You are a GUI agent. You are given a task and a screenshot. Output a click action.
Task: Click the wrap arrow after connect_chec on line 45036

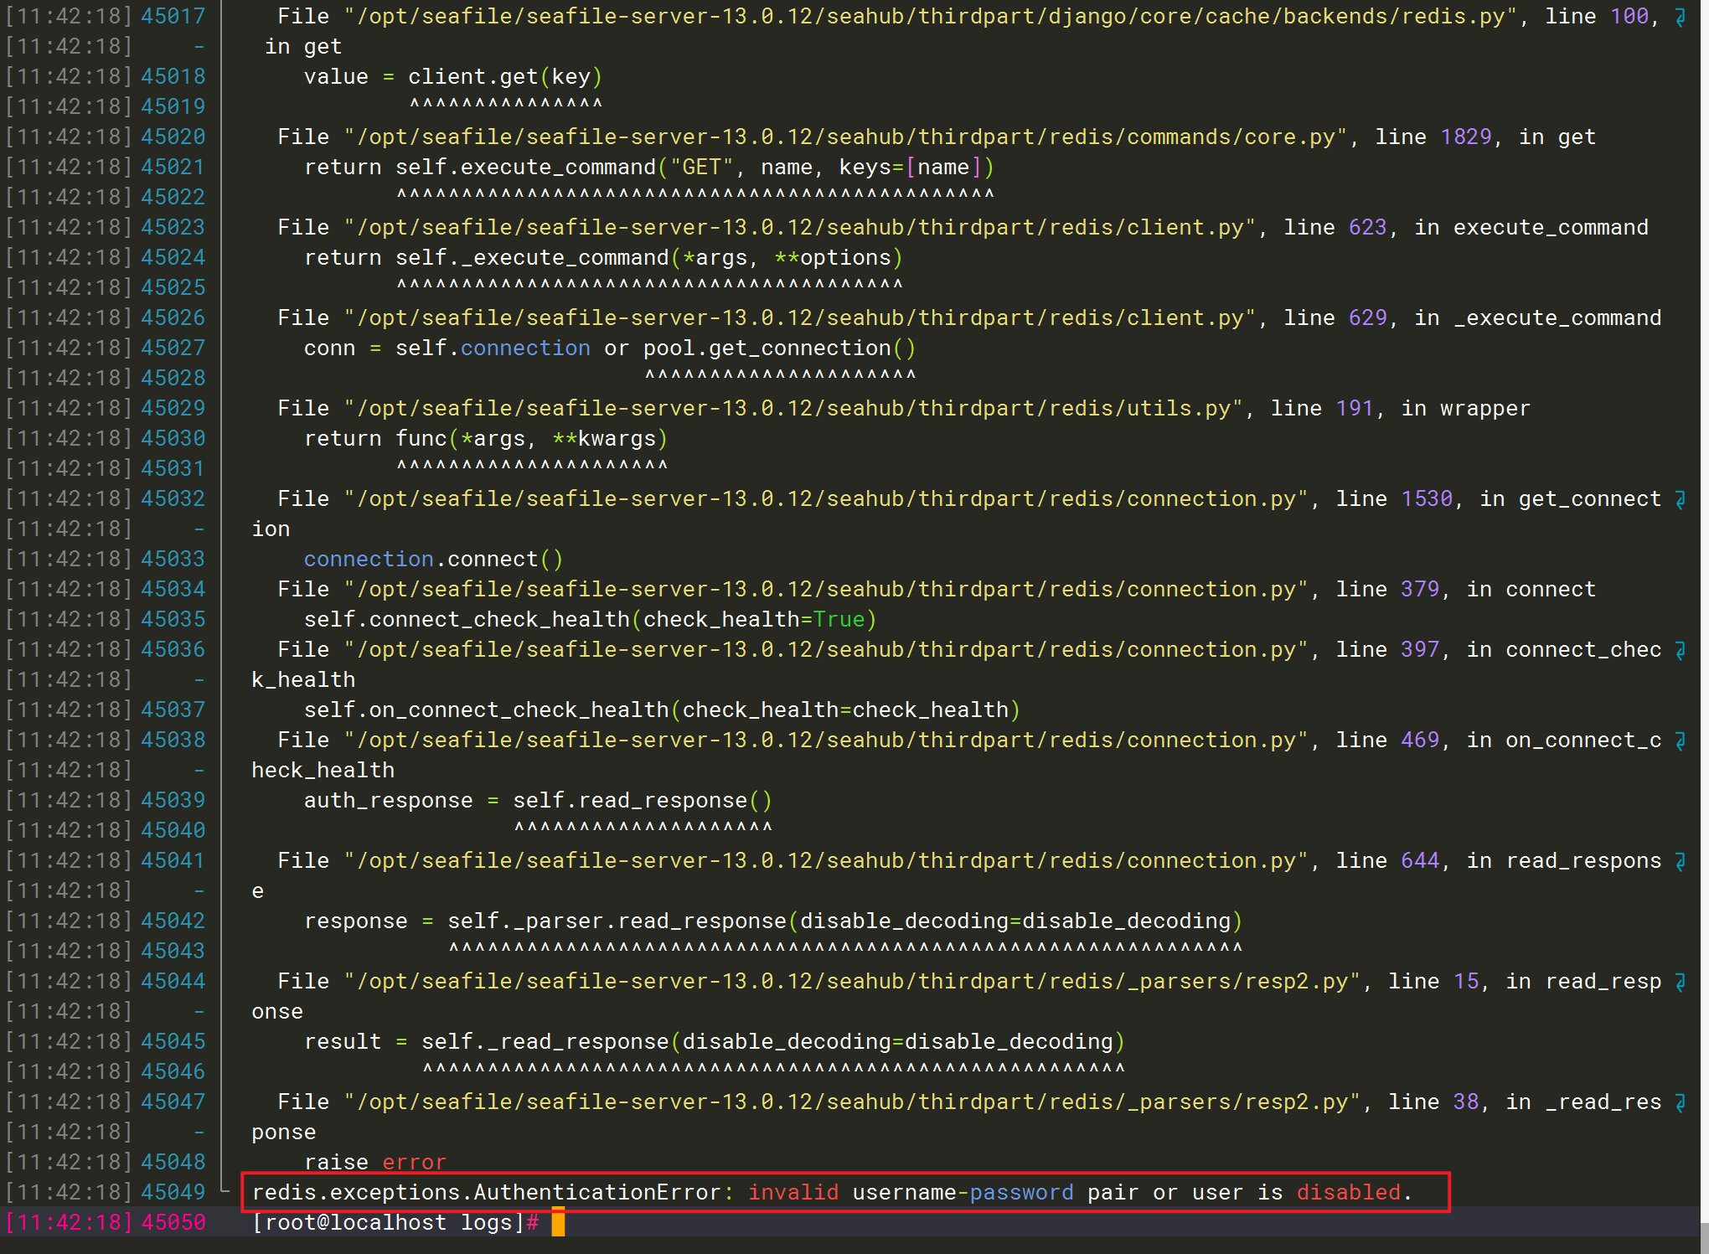[x=1680, y=650]
